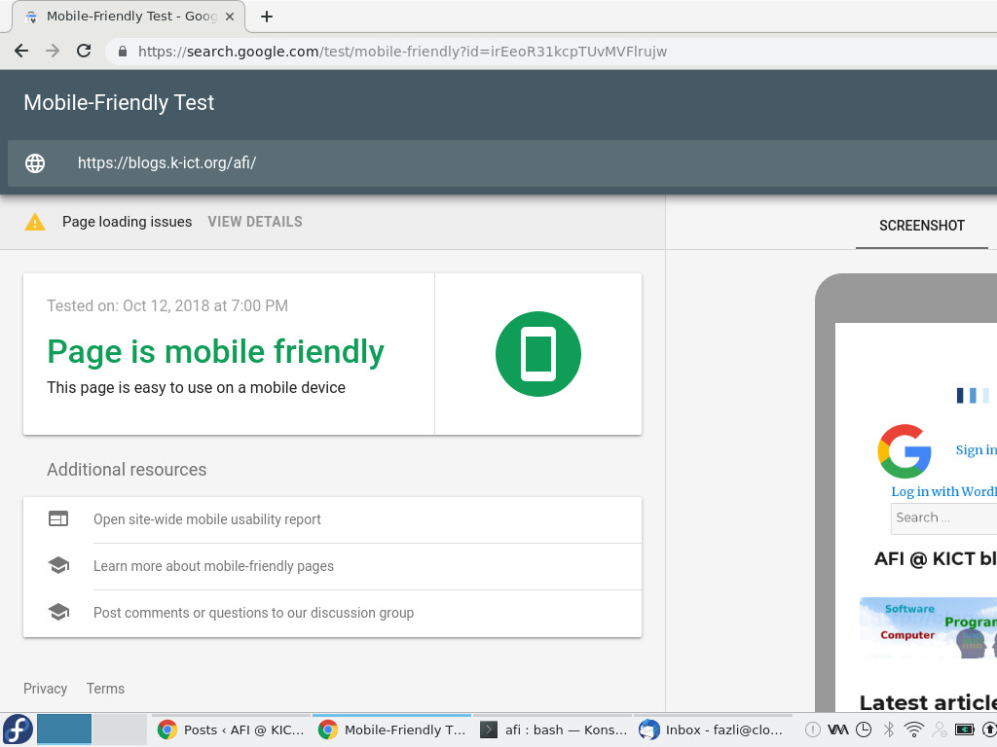Open site-wide mobile usability report
The width and height of the screenshot is (997, 747).
coord(206,519)
